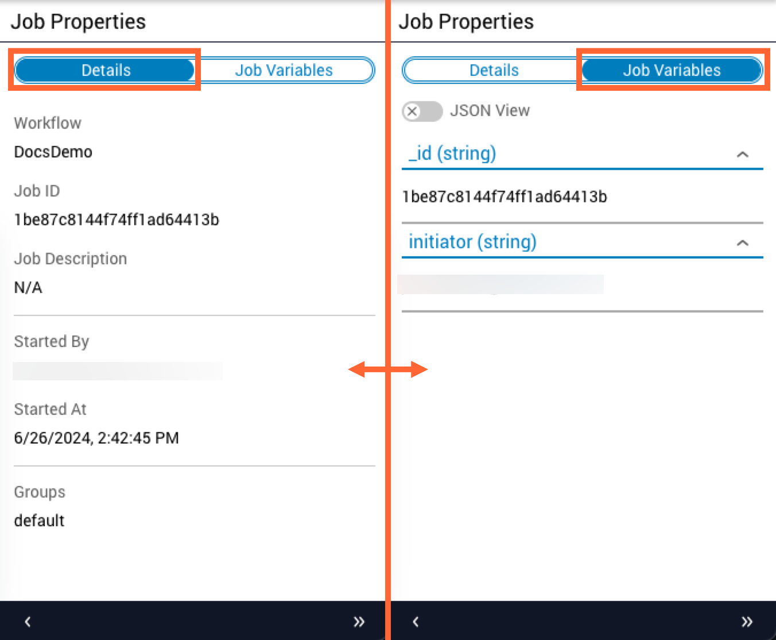Screen dimensions: 776x640
Task: Click the initiator (string) variable header
Action: pos(472,242)
